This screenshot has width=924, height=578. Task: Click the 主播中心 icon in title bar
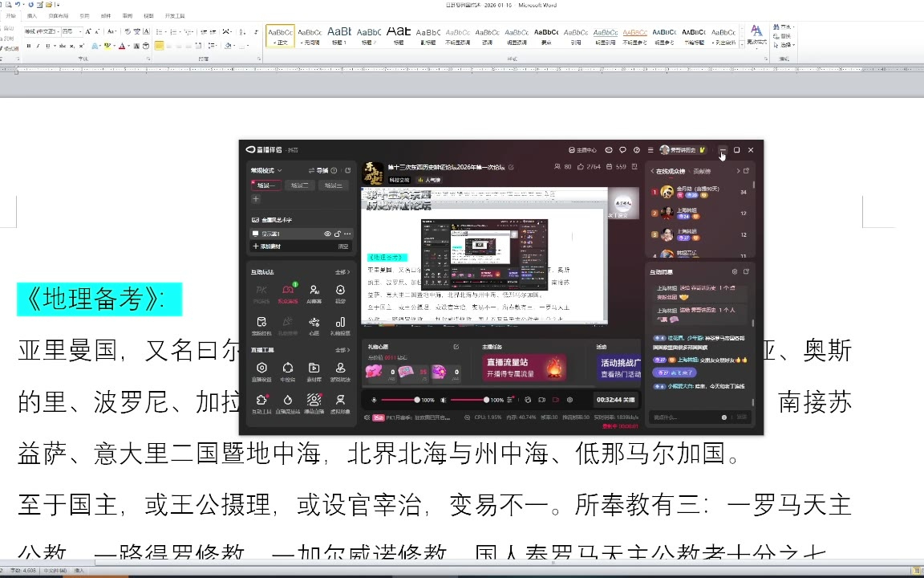coord(582,150)
